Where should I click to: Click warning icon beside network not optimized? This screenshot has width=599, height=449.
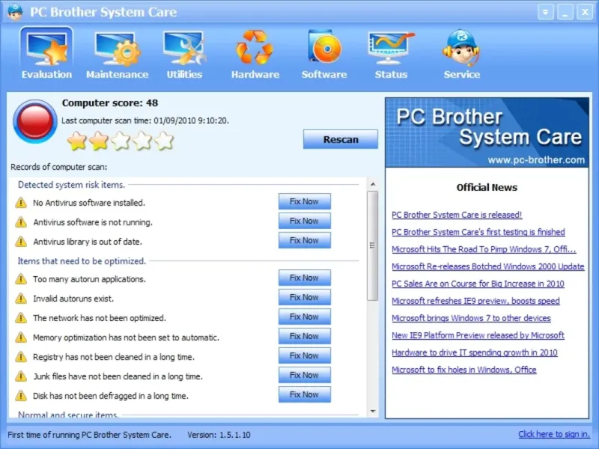(x=21, y=317)
